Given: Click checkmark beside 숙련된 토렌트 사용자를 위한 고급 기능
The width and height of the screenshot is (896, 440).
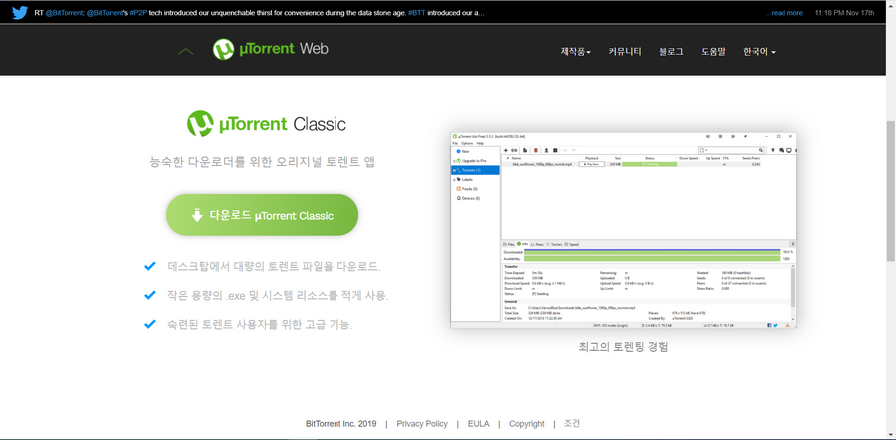Looking at the screenshot, I should (x=150, y=324).
